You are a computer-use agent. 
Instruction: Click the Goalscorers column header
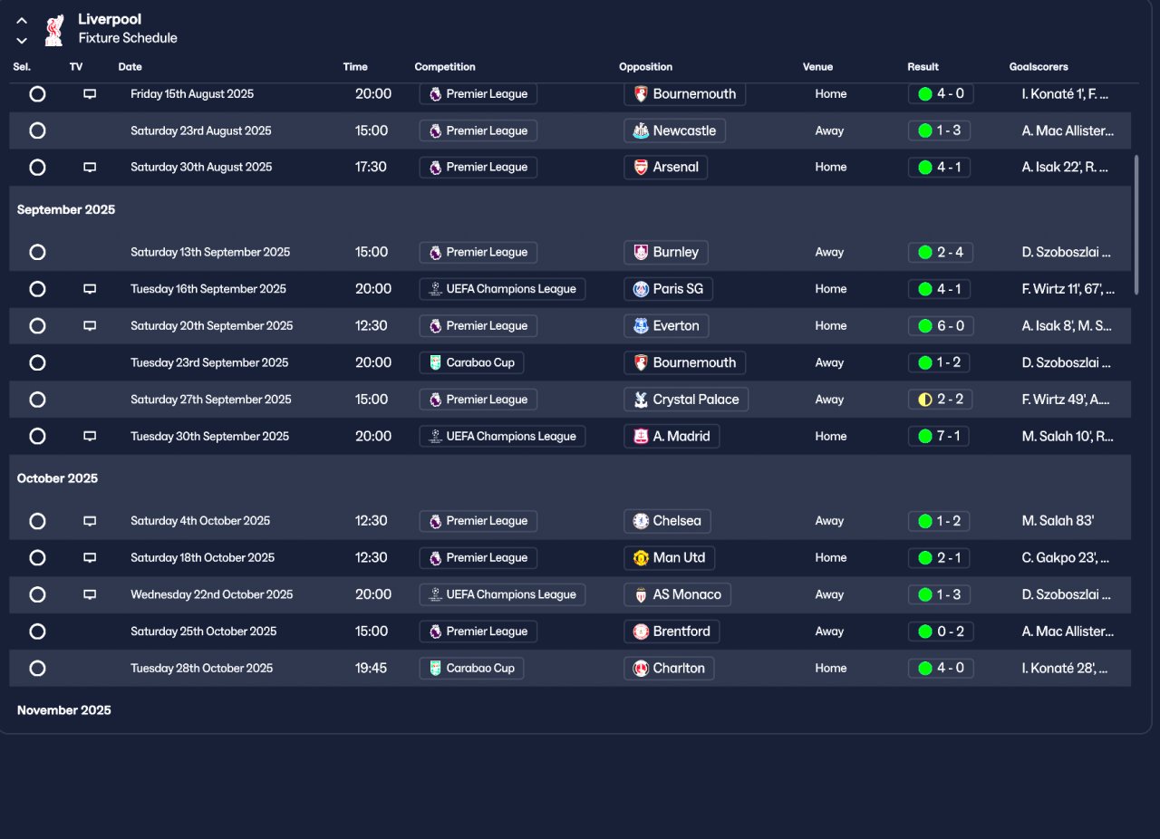coord(1039,67)
